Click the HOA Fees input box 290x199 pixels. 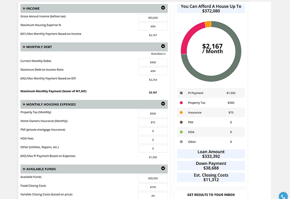tap(153, 140)
